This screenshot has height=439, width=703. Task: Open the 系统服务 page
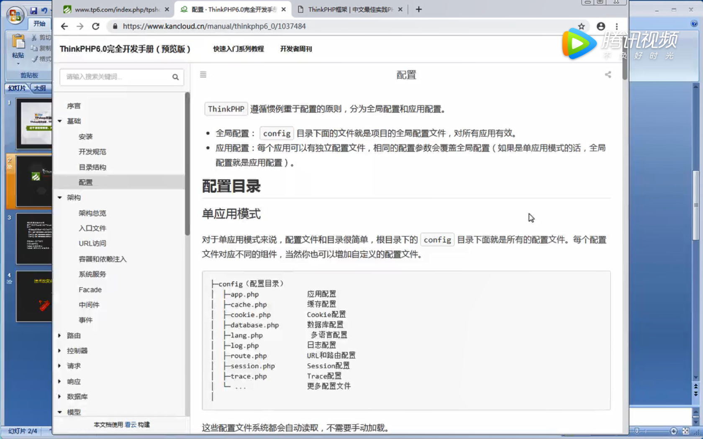pos(92,274)
